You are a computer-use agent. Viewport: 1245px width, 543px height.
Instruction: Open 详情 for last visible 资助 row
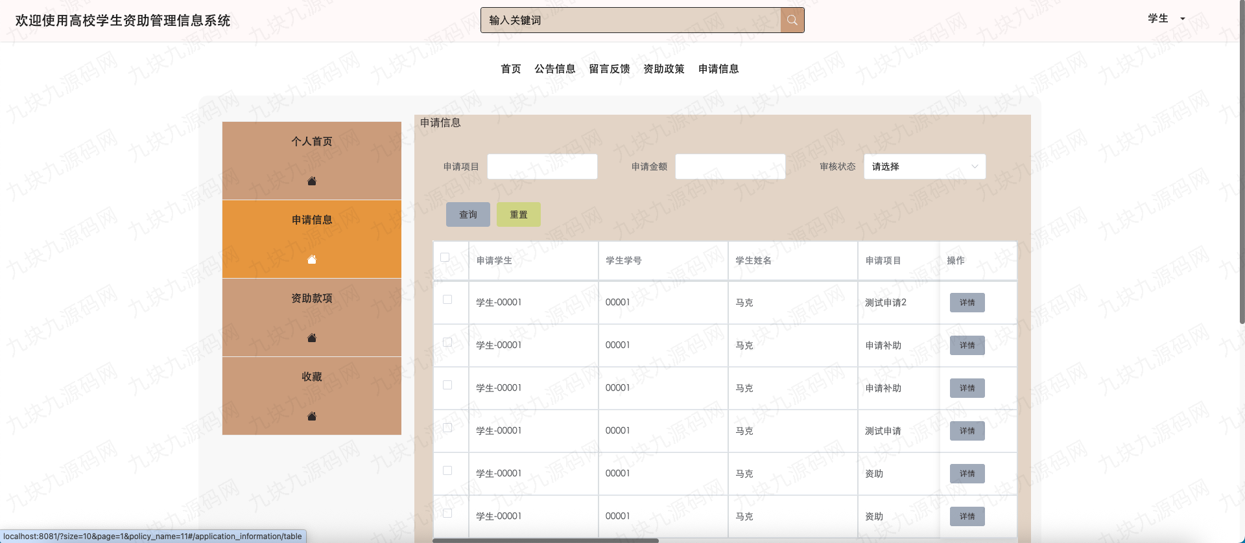pos(967,516)
